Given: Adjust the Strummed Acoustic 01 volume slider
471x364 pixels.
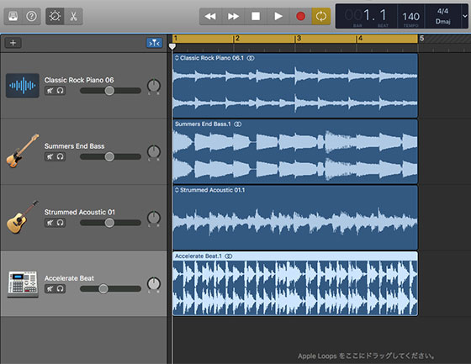Looking at the screenshot, I should (x=110, y=223).
